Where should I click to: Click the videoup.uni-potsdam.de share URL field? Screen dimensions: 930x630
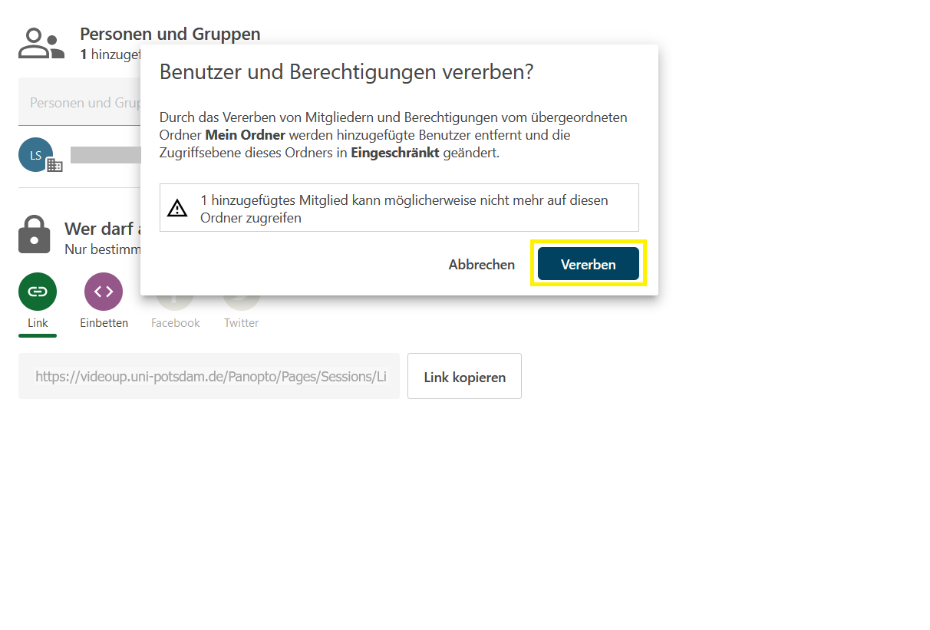coord(209,376)
